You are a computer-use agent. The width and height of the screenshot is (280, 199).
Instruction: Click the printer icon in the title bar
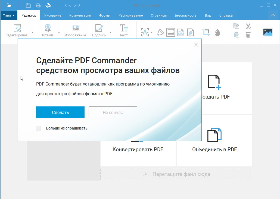[x=38, y=5]
